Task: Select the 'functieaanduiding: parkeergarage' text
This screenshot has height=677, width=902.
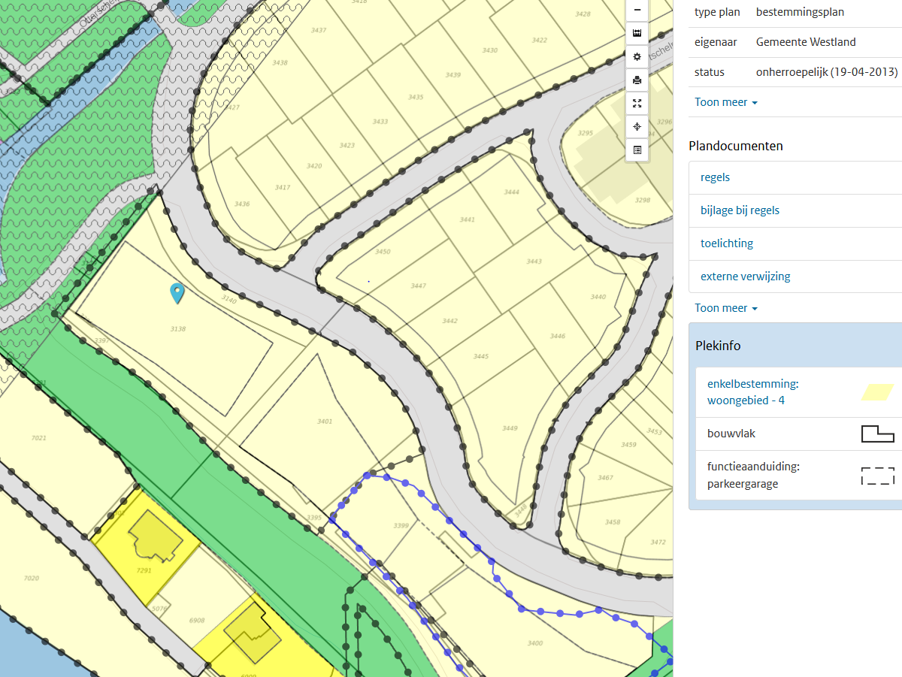Action: [x=753, y=475]
